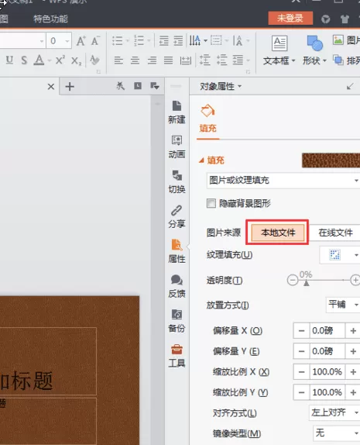Increase font size with the A+ icon
Screen dimensions: 360x445
pos(81,41)
